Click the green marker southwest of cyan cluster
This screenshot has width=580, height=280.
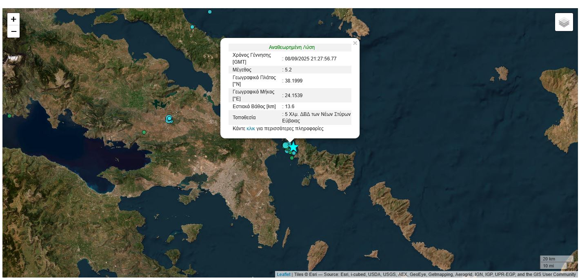[144, 132]
